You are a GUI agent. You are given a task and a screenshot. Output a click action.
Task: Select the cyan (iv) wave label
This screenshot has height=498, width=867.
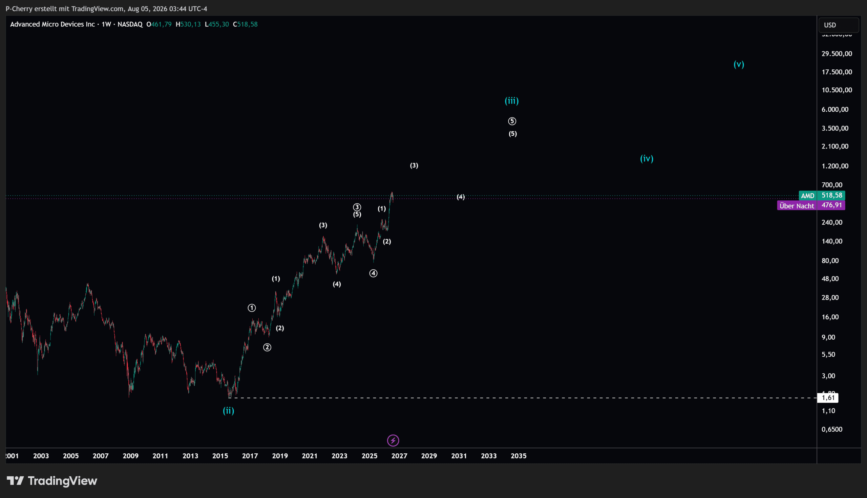(x=647, y=158)
